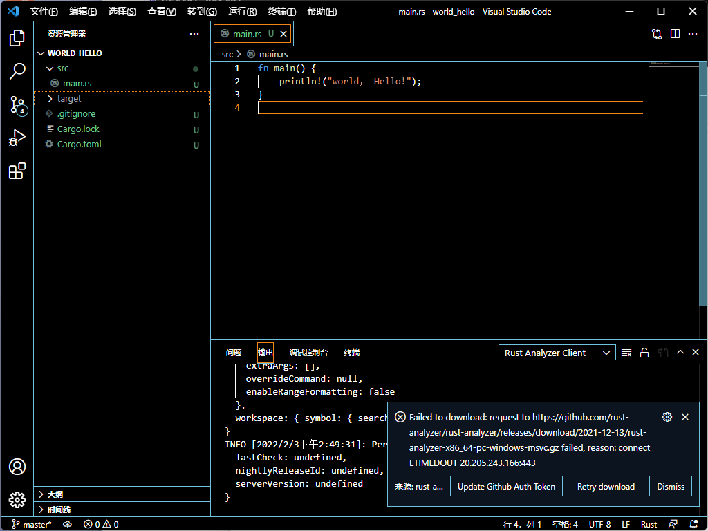Viewport: 708px width, 531px height.
Task: Click the notifications bell in status bar
Action: 695,524
